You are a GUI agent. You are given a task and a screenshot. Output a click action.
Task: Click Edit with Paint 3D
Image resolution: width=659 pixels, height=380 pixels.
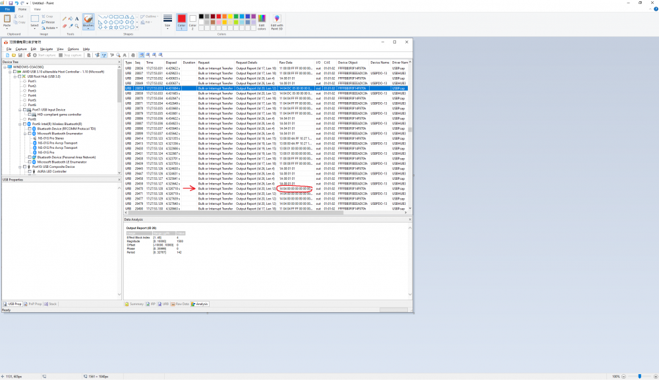coord(277,22)
